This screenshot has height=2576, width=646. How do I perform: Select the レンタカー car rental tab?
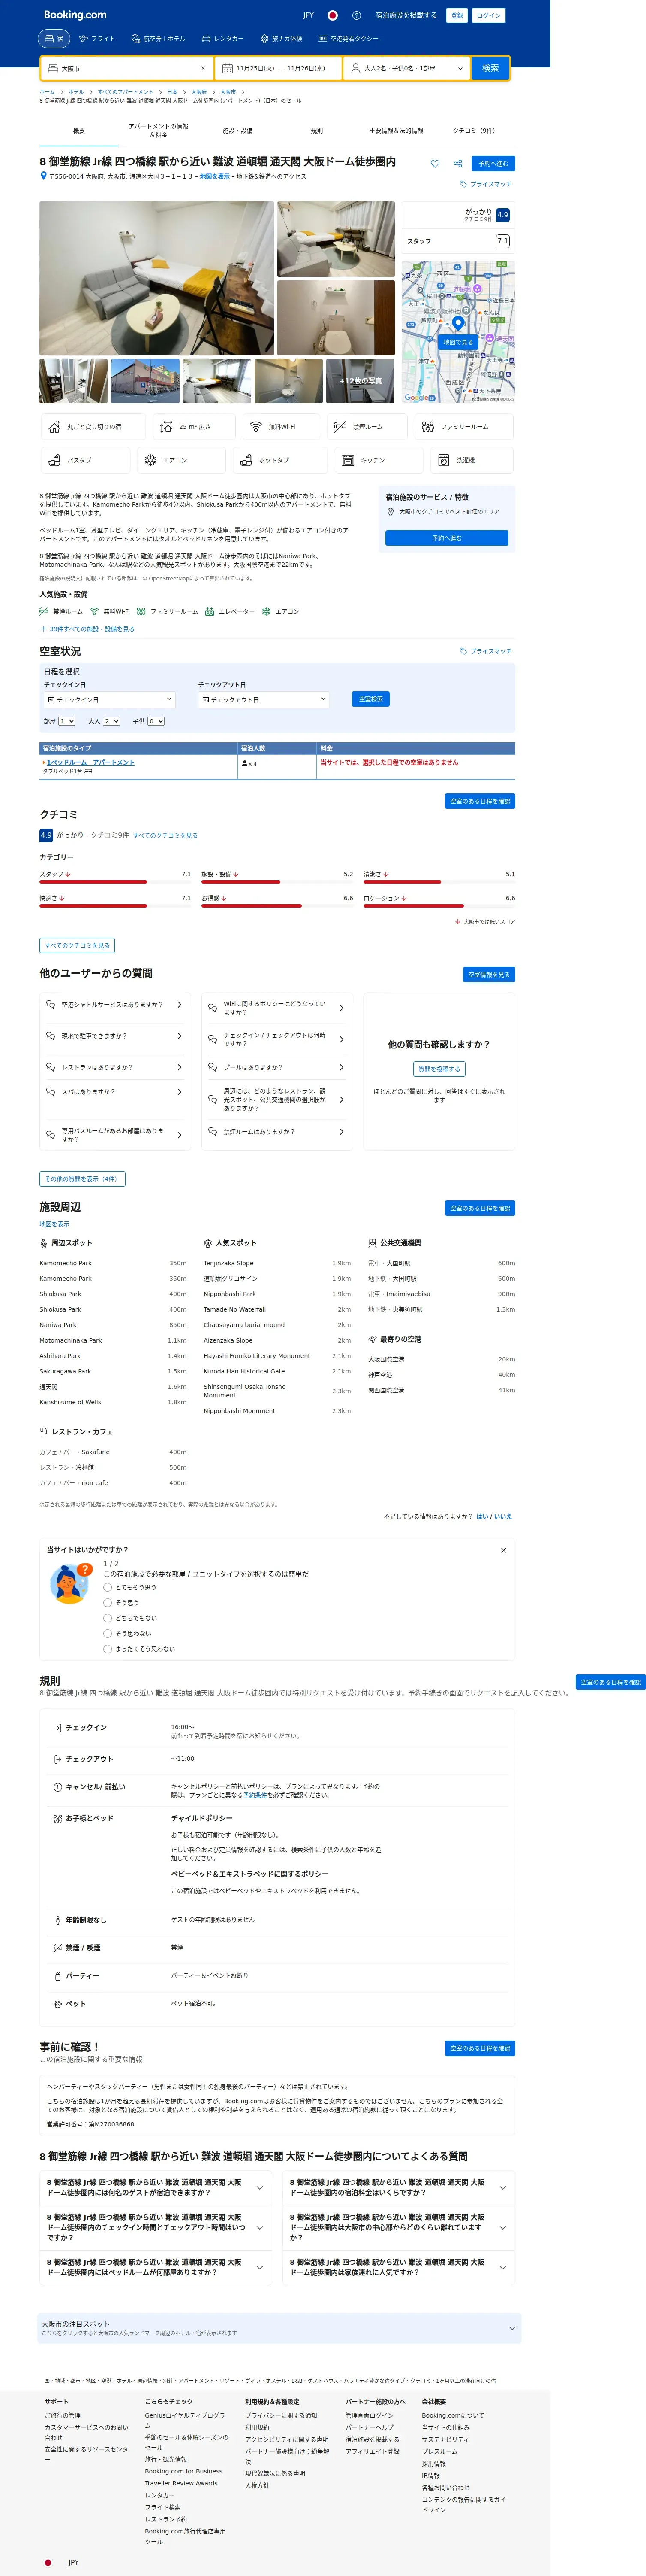pos(222,39)
